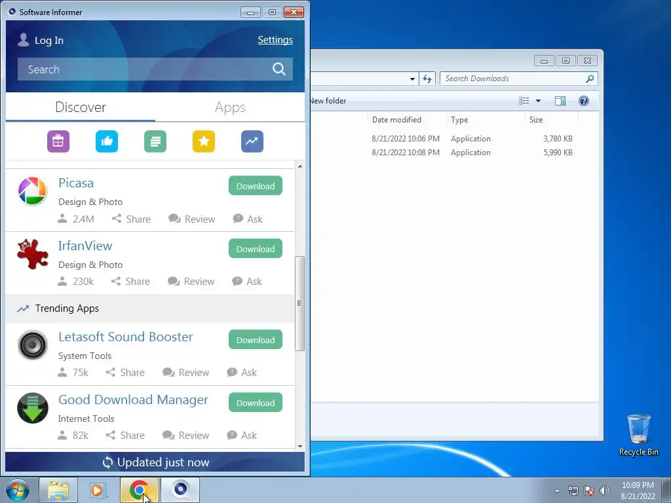671x503 pixels.
Task: Click the Search Downloads field
Action: coord(519,79)
